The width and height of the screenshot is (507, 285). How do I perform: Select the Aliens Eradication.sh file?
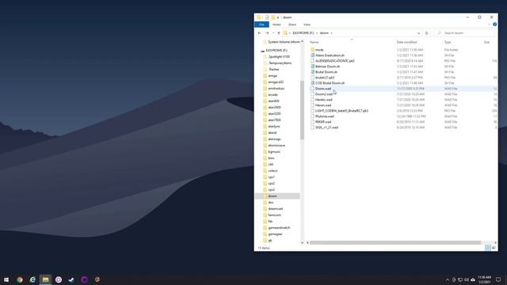330,55
